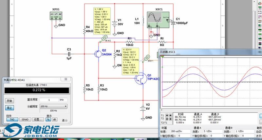
Task: Click the fundamental frequency input field
Action: pos(48,100)
